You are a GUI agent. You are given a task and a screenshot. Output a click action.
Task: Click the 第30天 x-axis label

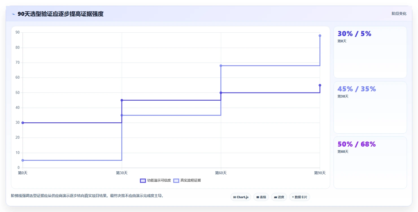tap(122, 173)
